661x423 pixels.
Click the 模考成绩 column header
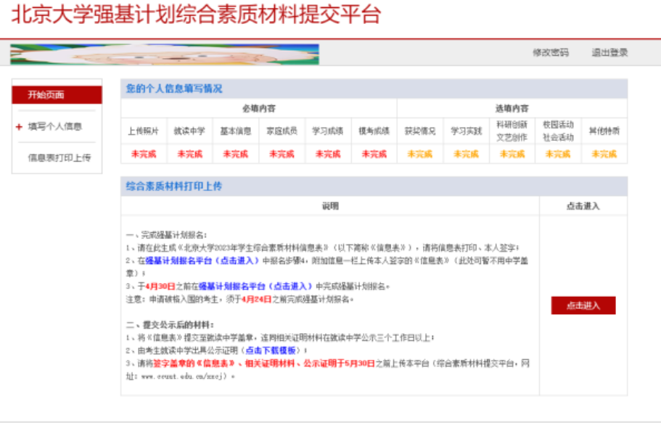[374, 131]
